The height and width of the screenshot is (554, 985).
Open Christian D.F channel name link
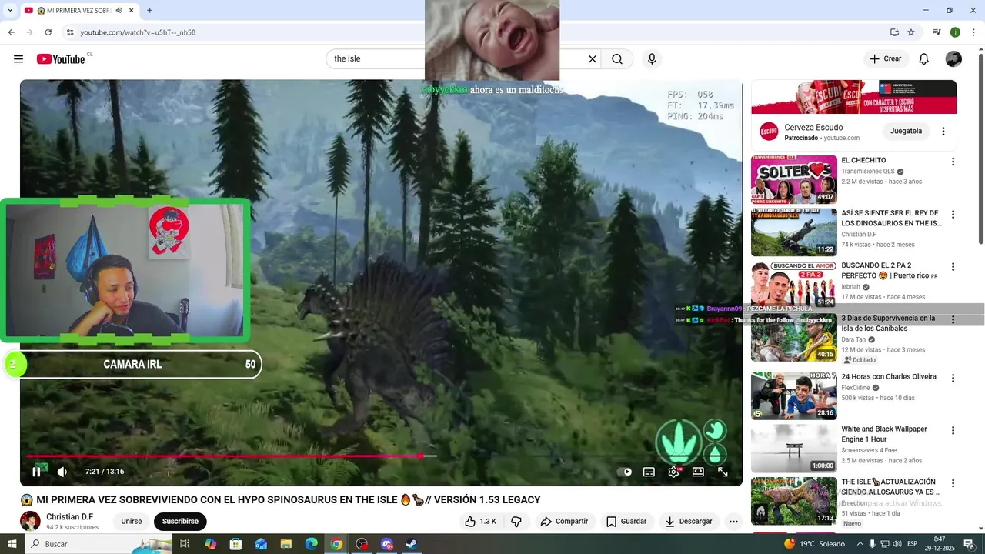coord(69,517)
